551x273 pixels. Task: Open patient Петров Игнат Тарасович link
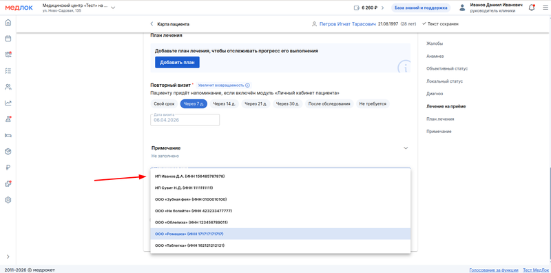[348, 24]
